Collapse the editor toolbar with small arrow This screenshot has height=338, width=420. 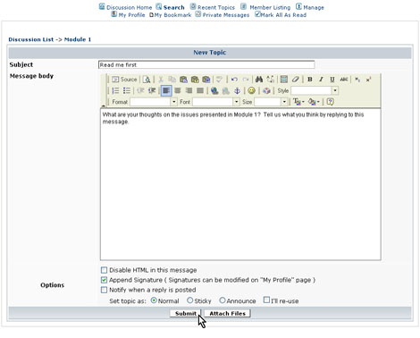click(x=104, y=106)
